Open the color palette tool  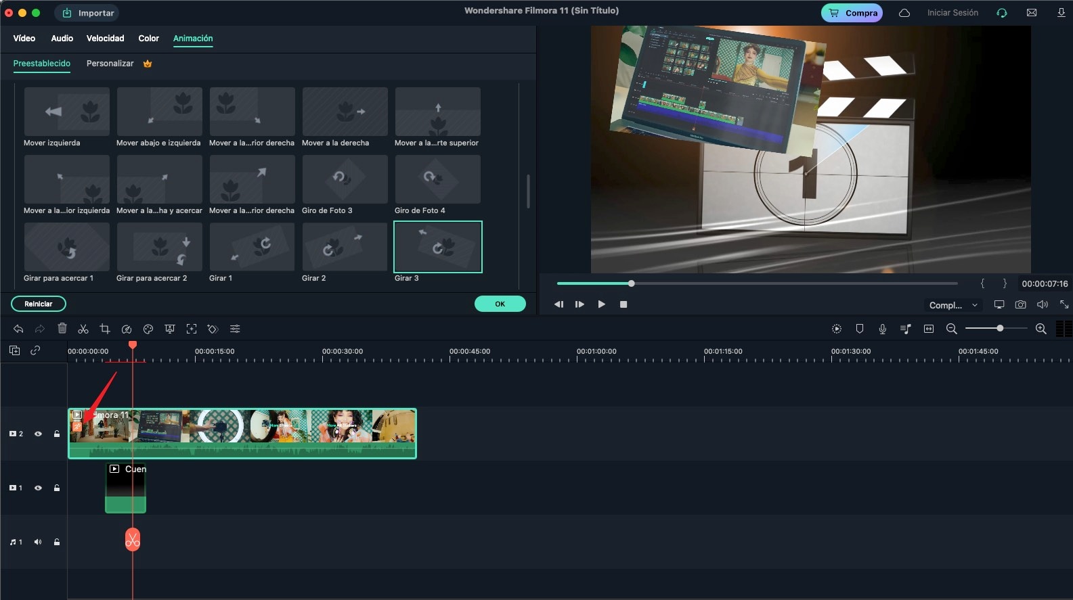click(x=148, y=329)
